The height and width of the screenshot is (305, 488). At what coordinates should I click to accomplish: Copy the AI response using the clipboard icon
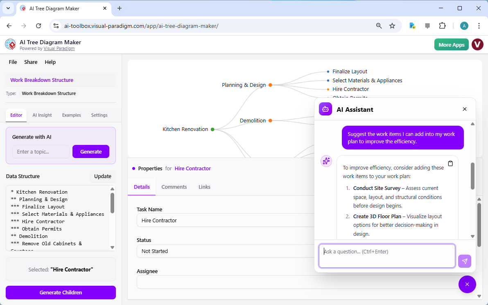[450, 163]
